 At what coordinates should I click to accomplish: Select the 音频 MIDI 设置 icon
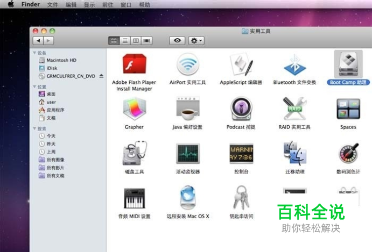pyautogui.click(x=134, y=198)
